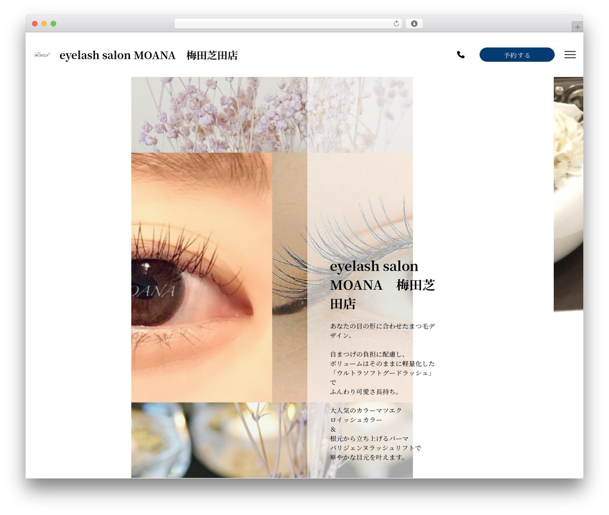Screen dimensions: 609x515
Task: Open a new browser tab
Action: (x=577, y=27)
